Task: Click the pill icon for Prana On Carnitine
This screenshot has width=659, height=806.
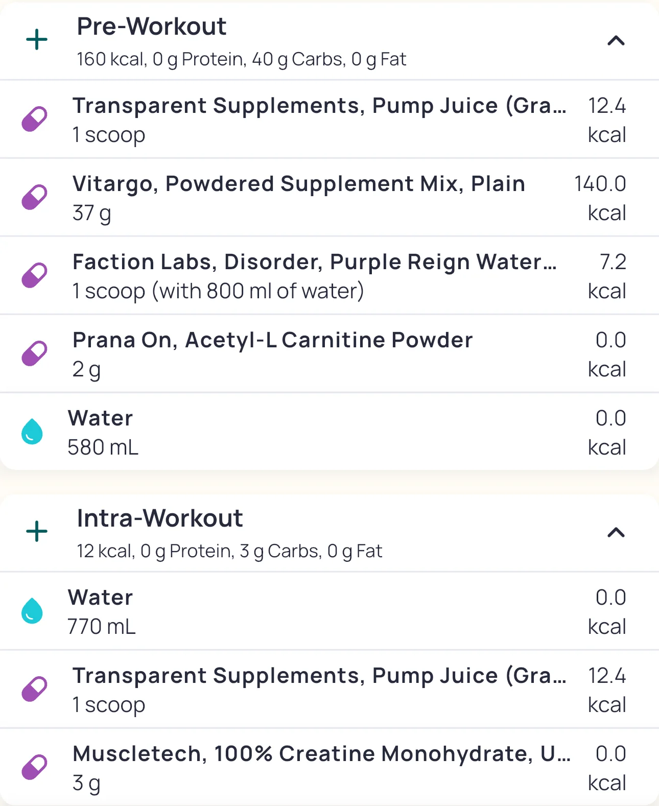Action: pyautogui.click(x=34, y=353)
